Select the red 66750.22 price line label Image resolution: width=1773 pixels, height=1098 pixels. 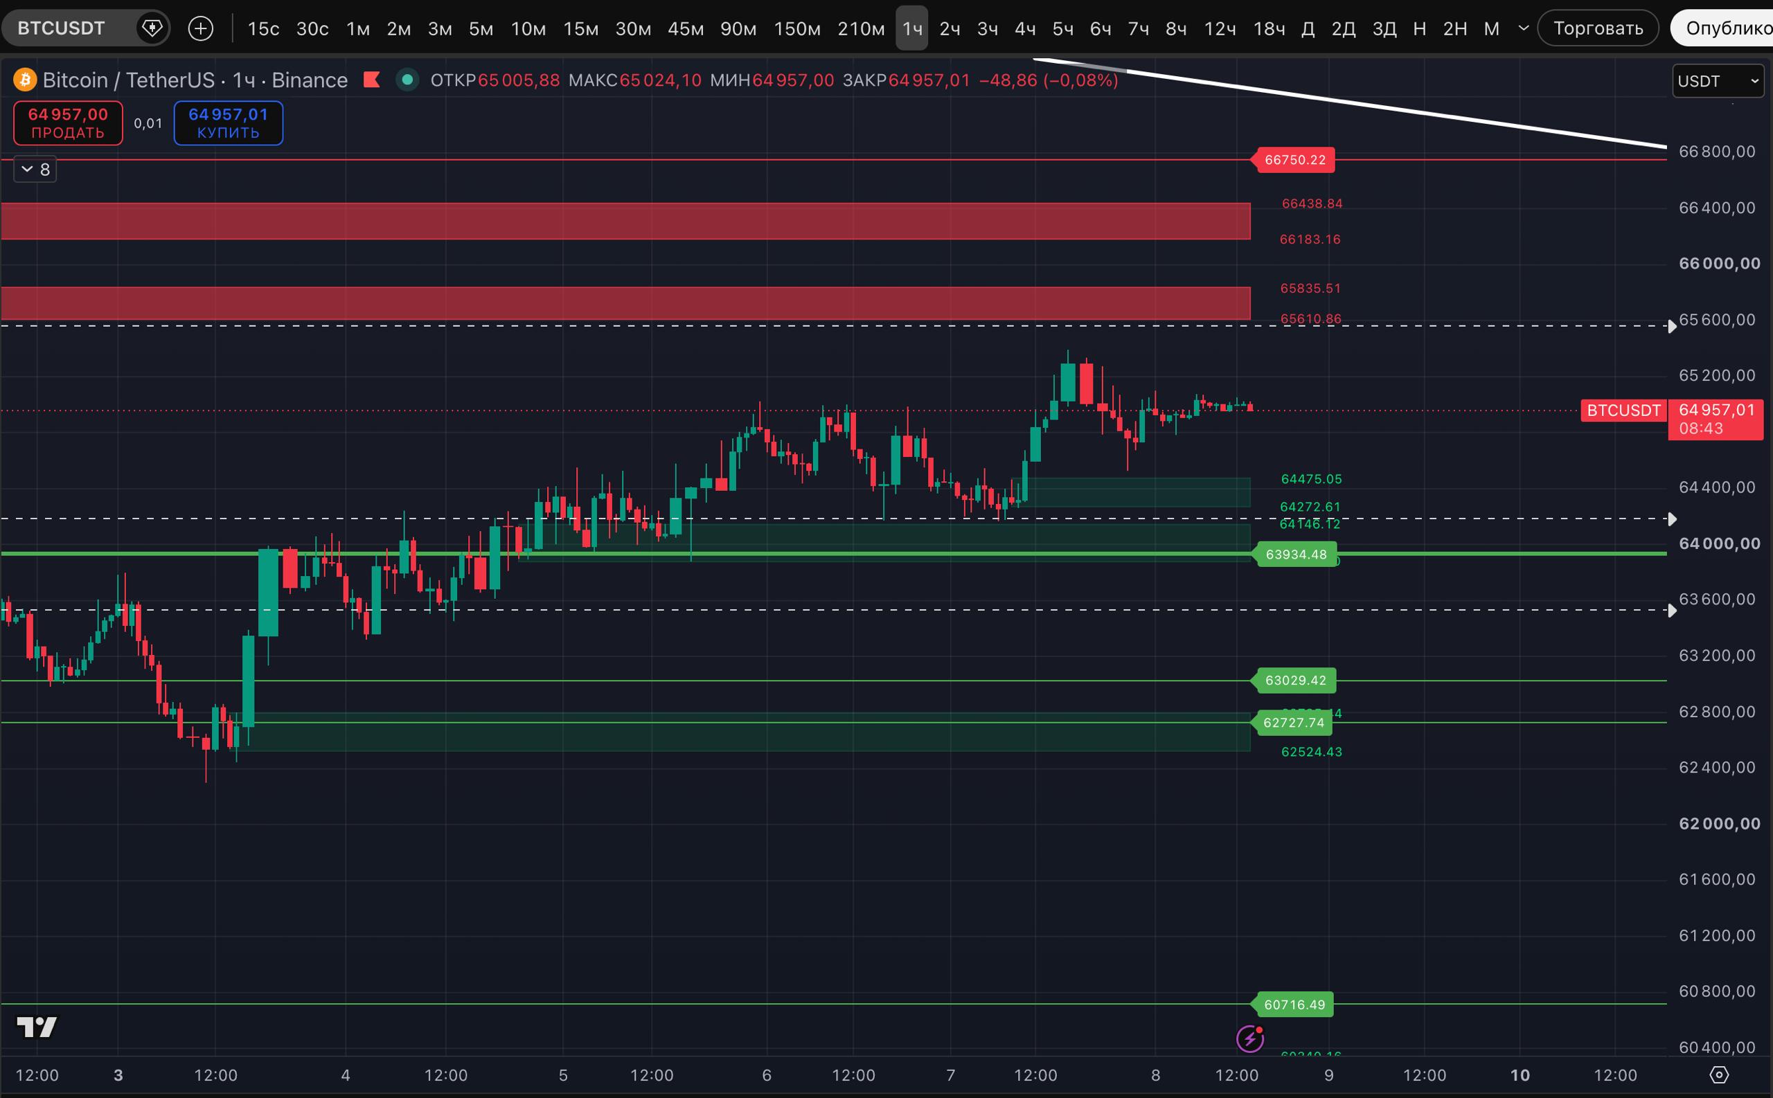(1295, 160)
